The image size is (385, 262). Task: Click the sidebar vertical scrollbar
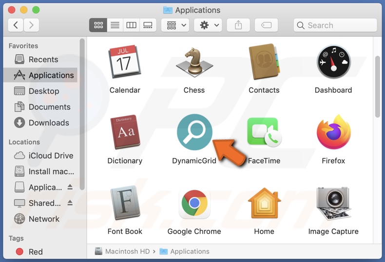(82, 114)
